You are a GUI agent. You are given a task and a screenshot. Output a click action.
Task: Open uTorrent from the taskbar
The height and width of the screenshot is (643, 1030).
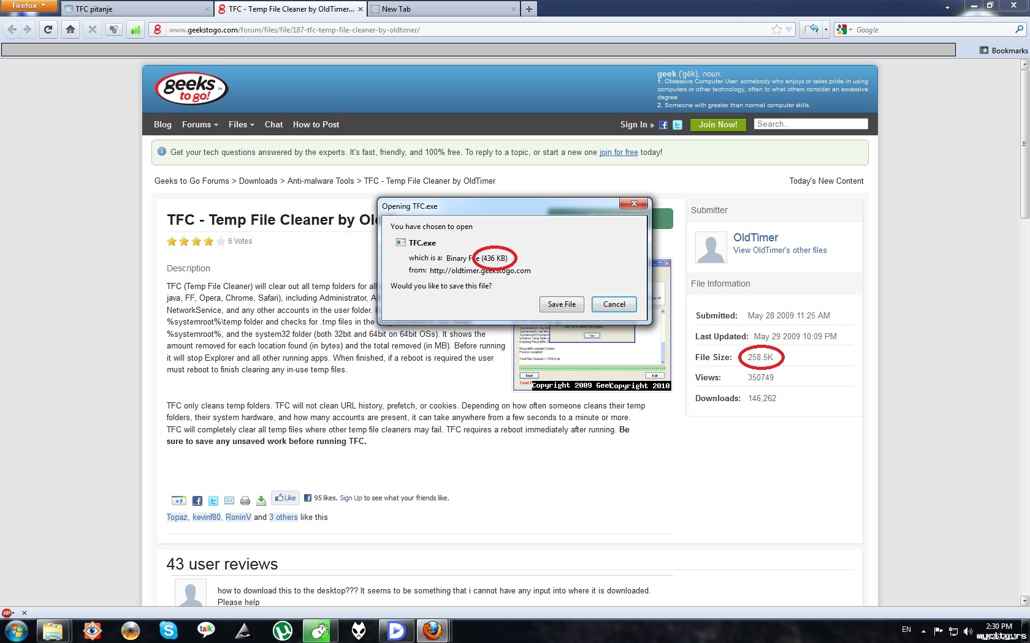pyautogui.click(x=282, y=631)
